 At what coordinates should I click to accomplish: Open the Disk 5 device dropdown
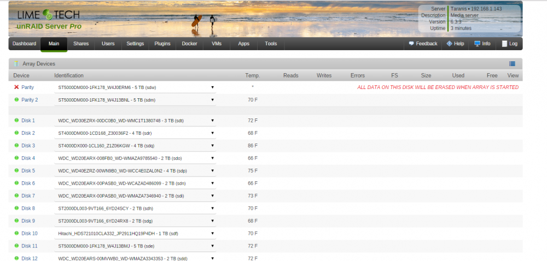(x=135, y=170)
